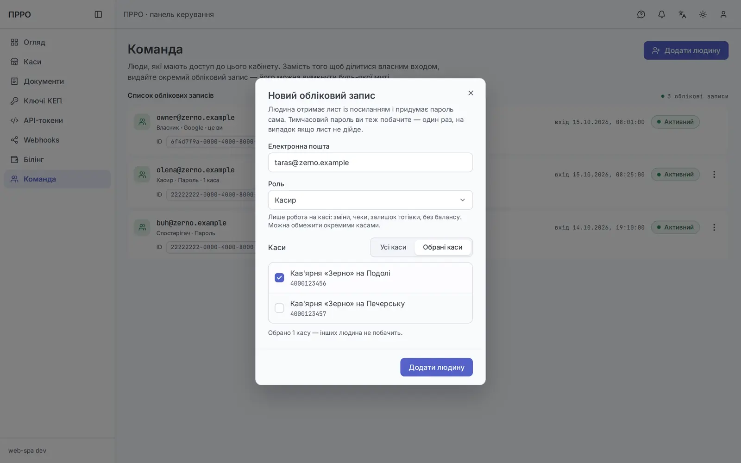Image resolution: width=741 pixels, height=463 pixels.
Task: Close the Новий обліковий запис dialog
Action: point(471,93)
